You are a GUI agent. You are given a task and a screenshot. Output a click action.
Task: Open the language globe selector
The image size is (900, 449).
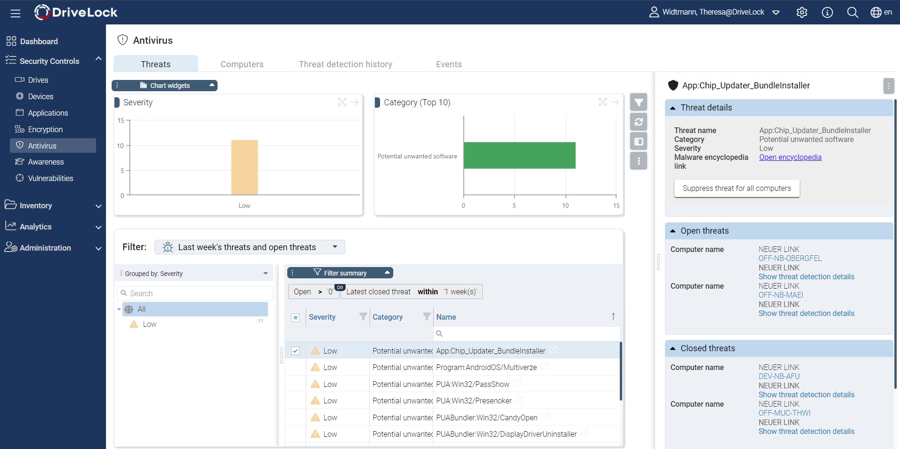coord(881,13)
